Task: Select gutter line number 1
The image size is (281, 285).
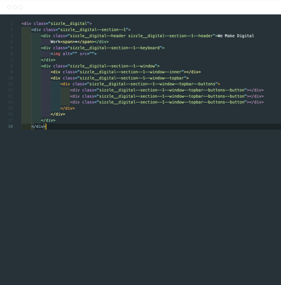Action: coord(12,23)
